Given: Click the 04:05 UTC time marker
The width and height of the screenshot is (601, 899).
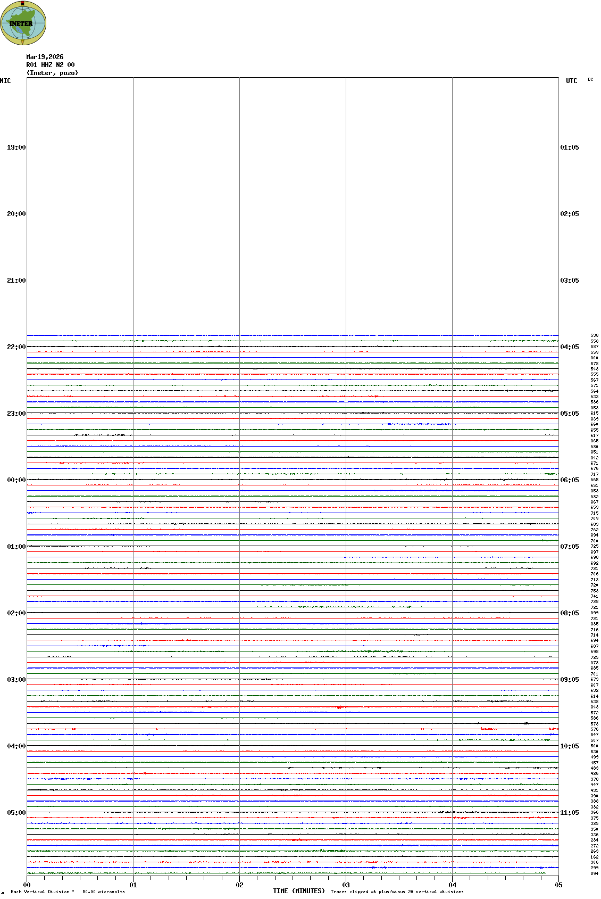Looking at the screenshot, I should click(570, 347).
